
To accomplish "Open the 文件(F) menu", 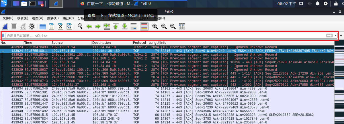I will [8, 18].
